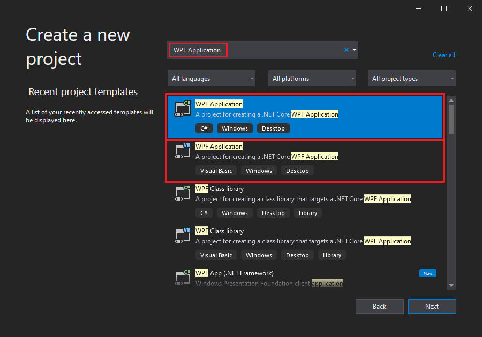Click the Visual Basic WPF Application template icon
Image resolution: width=482 pixels, height=337 pixels.
point(182,150)
